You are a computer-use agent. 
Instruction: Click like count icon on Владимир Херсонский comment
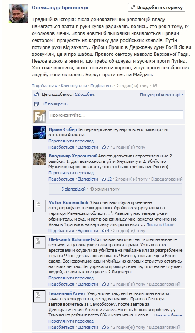(104, 179)
